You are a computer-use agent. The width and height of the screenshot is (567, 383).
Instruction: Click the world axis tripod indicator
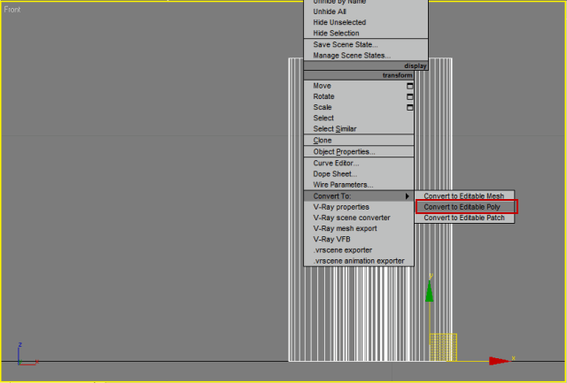pyautogui.click(x=27, y=354)
